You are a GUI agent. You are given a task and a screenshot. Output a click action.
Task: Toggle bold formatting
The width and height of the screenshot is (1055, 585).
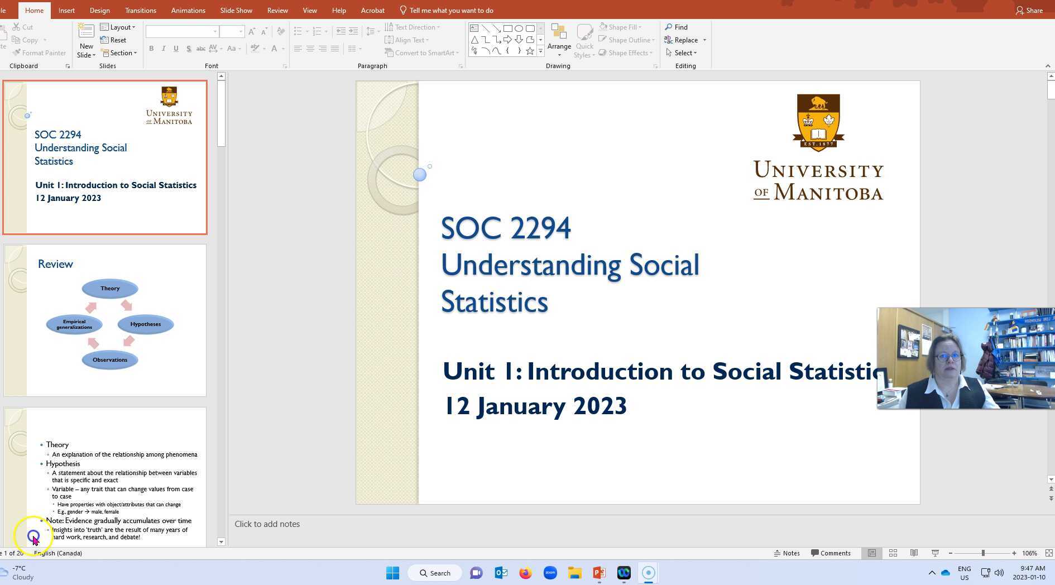coord(151,49)
